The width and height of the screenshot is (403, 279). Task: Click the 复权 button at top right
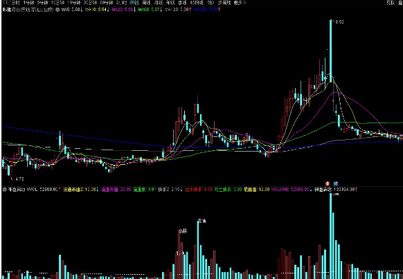click(x=391, y=3)
